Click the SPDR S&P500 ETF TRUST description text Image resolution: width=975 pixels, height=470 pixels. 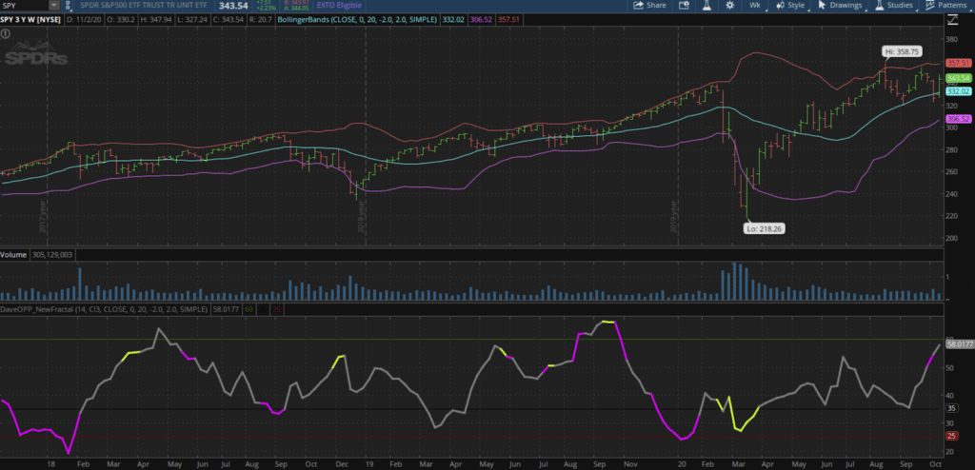(144, 5)
